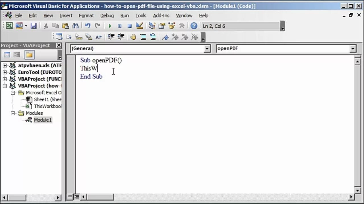Open VBA Help
364x204 pixels.
(194, 26)
